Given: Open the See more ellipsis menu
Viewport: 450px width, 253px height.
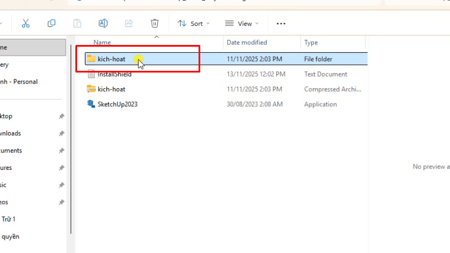Looking at the screenshot, I should [x=281, y=24].
